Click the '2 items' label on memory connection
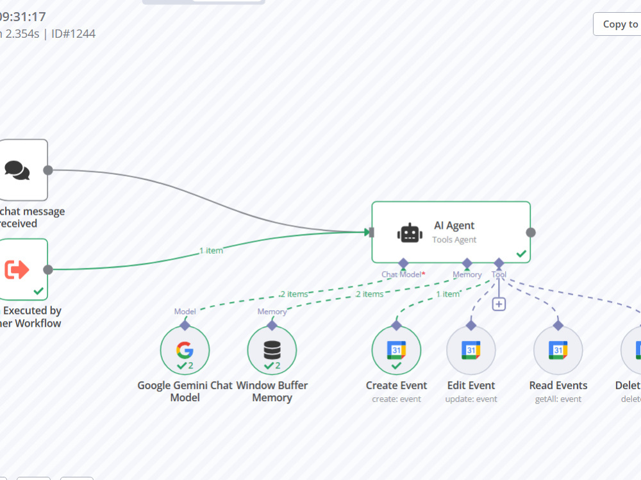Screen dimensions: 641x480 (369, 294)
